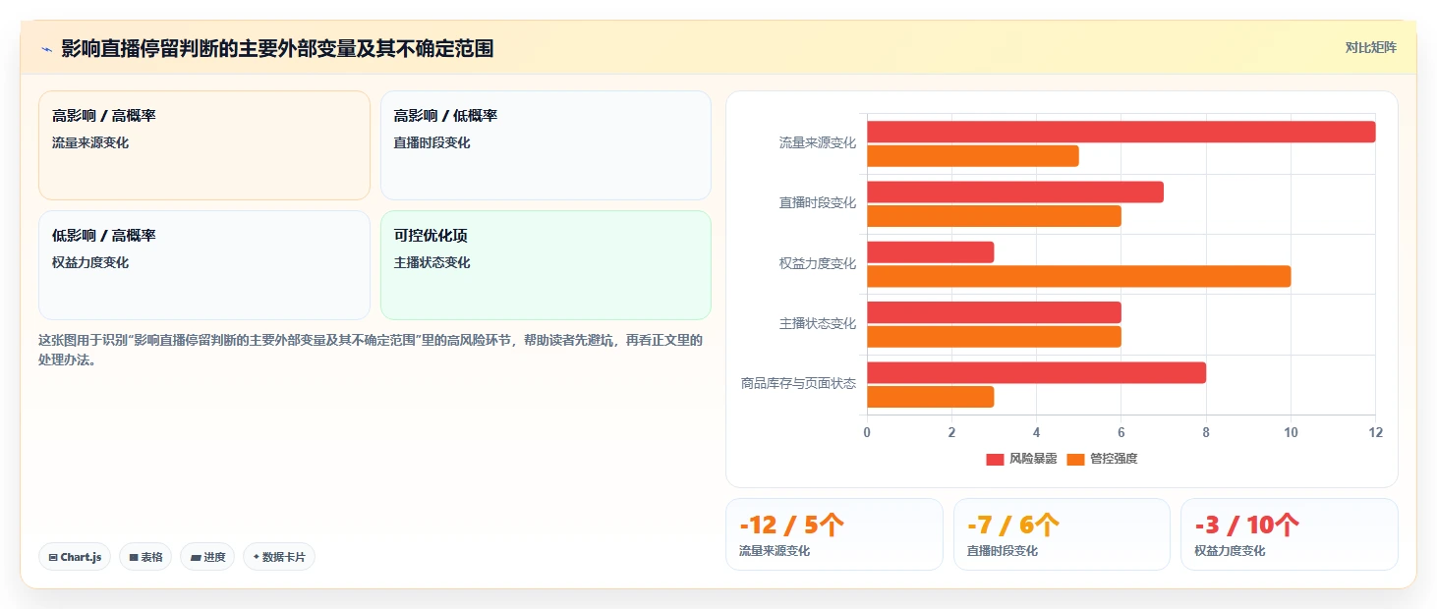Click the 对比矩阵 label in header

click(x=1370, y=47)
